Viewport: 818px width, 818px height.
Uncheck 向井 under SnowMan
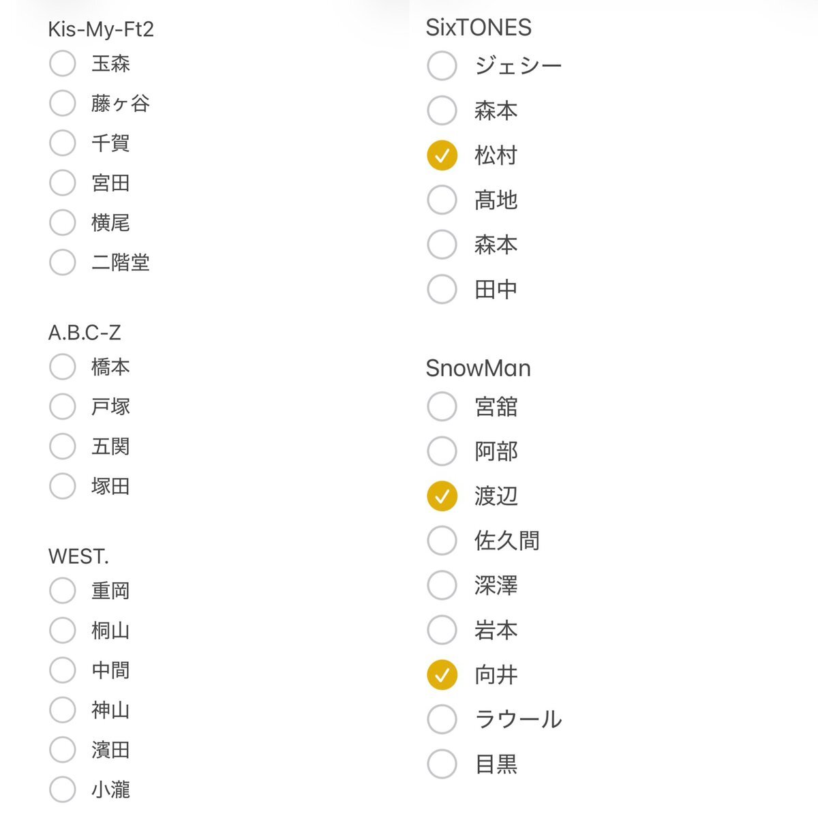point(442,675)
